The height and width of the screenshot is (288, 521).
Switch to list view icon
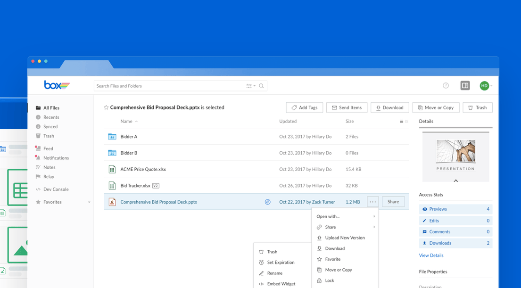click(401, 122)
